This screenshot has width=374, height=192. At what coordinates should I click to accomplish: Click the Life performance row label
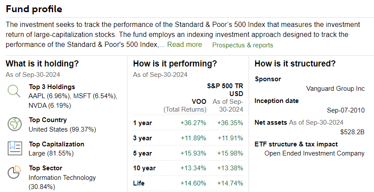click(x=139, y=183)
